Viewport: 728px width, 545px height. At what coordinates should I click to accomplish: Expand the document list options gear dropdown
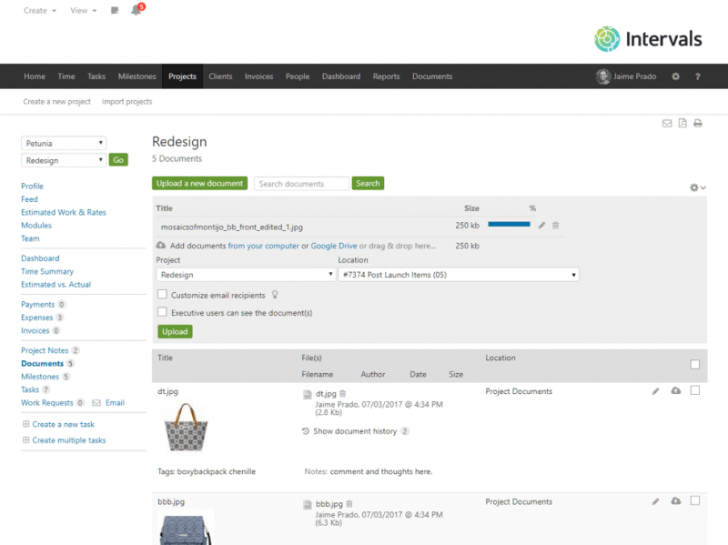click(697, 187)
